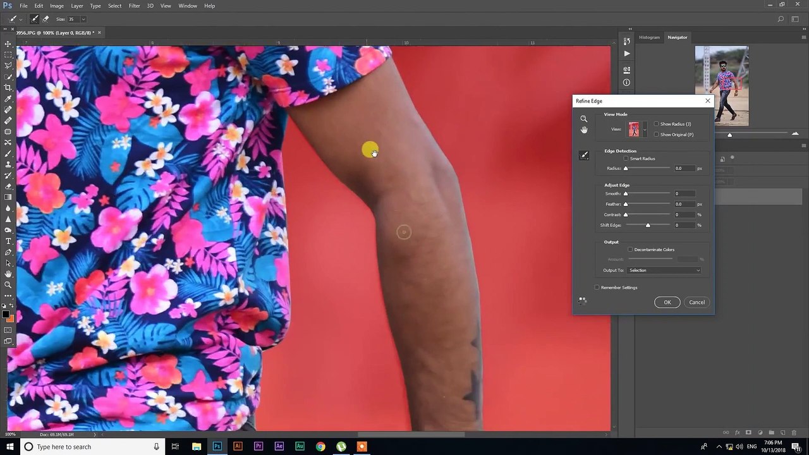This screenshot has height=455, width=809.
Task: Open the Select menu
Action: (114, 6)
